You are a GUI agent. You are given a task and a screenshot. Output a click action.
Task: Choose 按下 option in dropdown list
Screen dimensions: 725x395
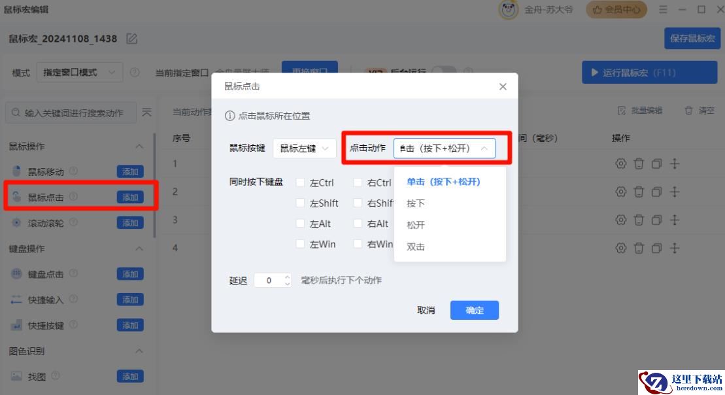point(416,203)
